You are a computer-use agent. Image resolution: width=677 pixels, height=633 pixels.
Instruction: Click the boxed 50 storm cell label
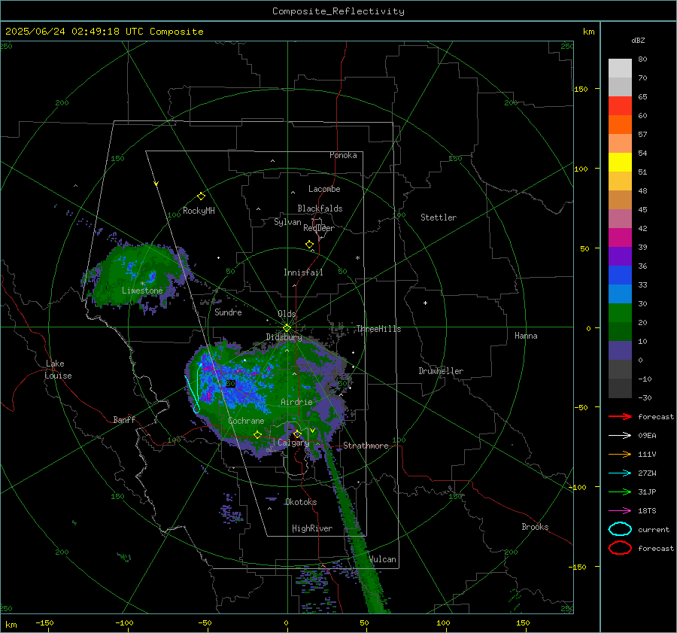click(x=231, y=384)
